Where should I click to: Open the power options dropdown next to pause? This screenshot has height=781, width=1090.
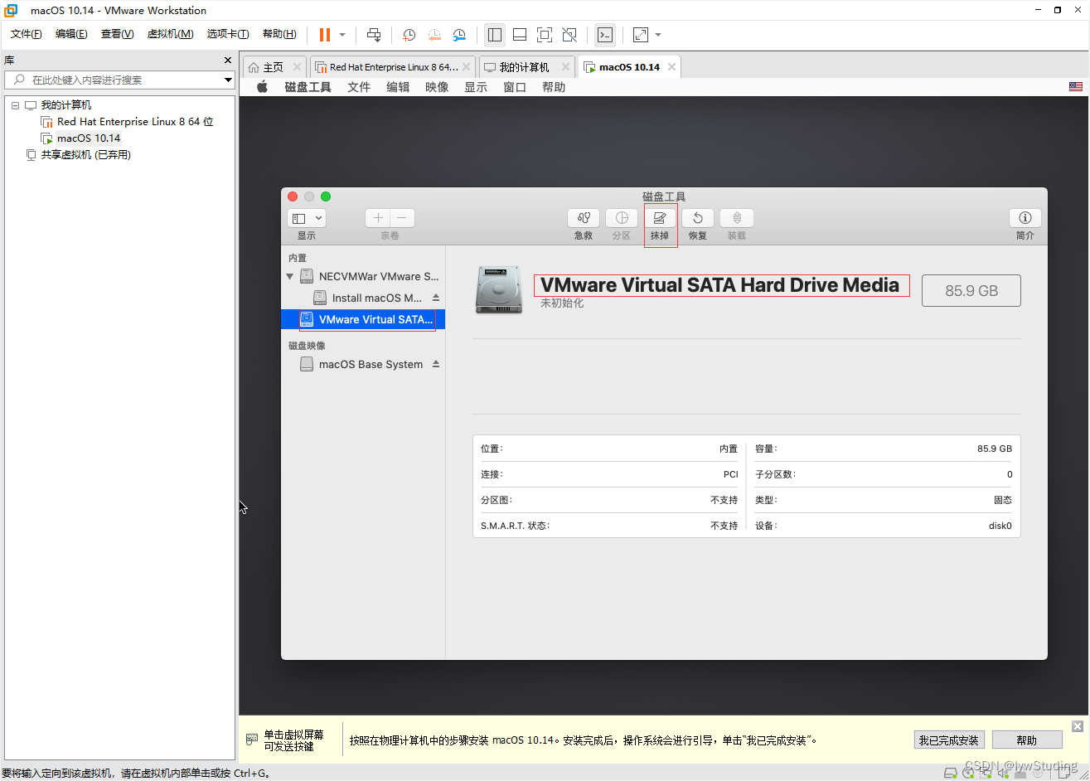point(342,35)
